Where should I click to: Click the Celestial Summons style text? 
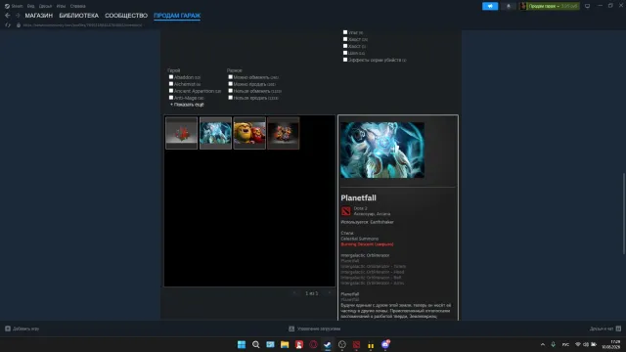[x=360, y=239]
